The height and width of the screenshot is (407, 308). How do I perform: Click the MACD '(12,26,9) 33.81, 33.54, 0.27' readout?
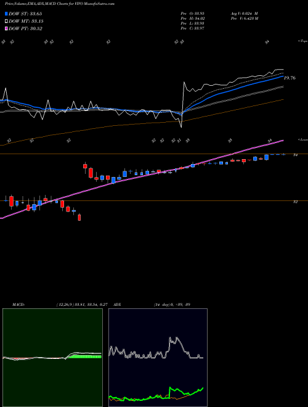click(x=82, y=305)
